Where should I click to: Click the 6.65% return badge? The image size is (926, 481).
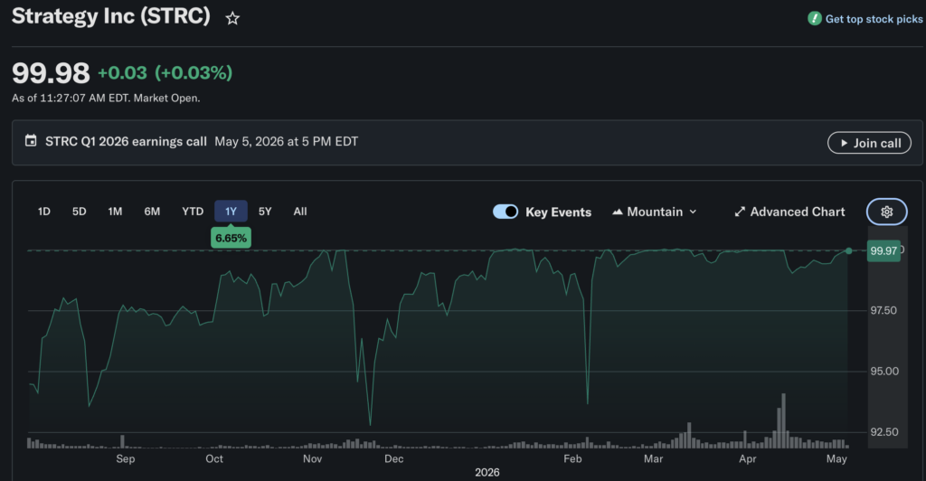[231, 238]
